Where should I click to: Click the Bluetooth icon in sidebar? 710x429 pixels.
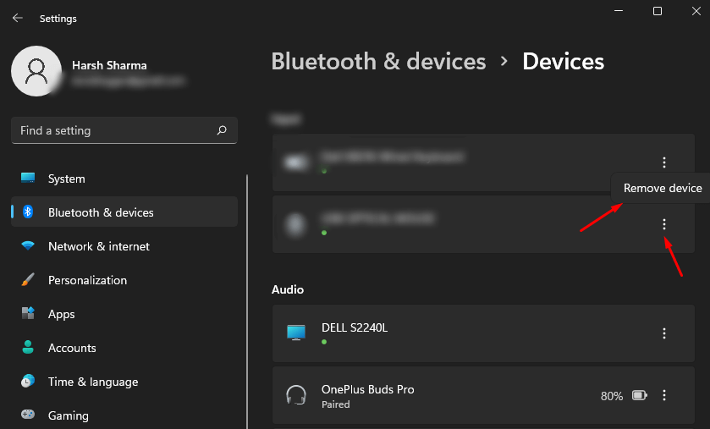(x=28, y=212)
